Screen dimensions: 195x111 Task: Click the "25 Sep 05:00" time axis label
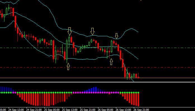click(x=52, y=110)
